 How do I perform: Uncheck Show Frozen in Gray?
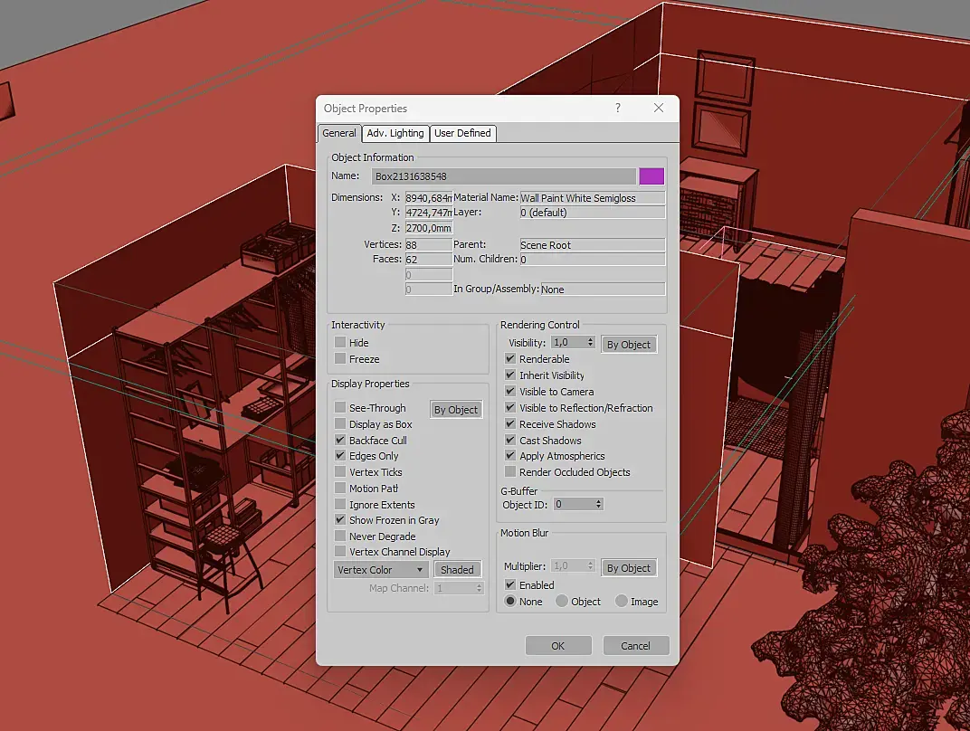pos(340,520)
